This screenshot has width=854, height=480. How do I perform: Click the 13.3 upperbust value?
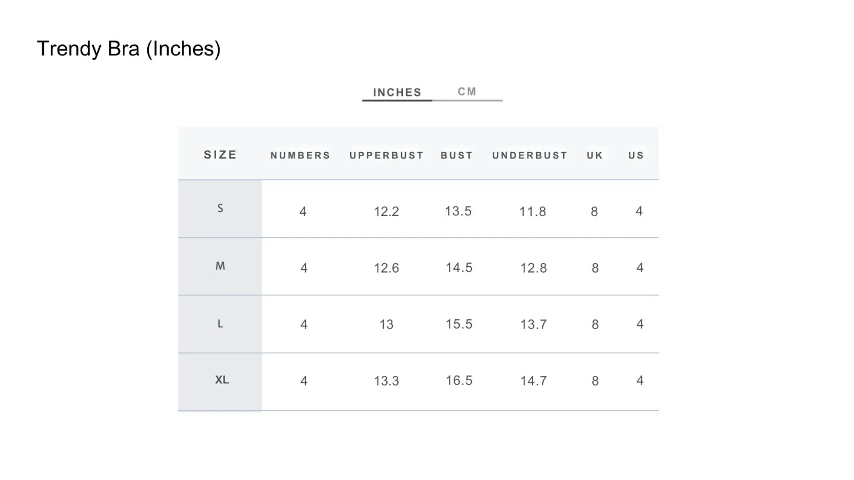(386, 381)
